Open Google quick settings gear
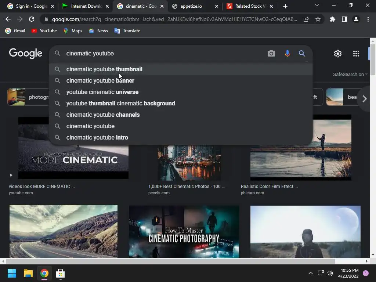This screenshot has height=282, width=376. pyautogui.click(x=338, y=54)
